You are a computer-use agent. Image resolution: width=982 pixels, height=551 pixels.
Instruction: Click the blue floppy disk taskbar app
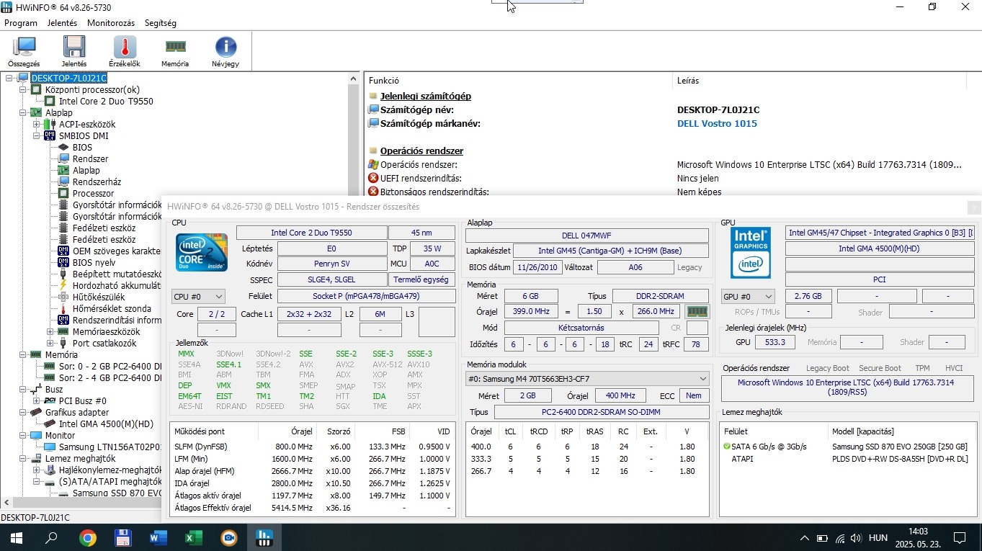click(122, 538)
